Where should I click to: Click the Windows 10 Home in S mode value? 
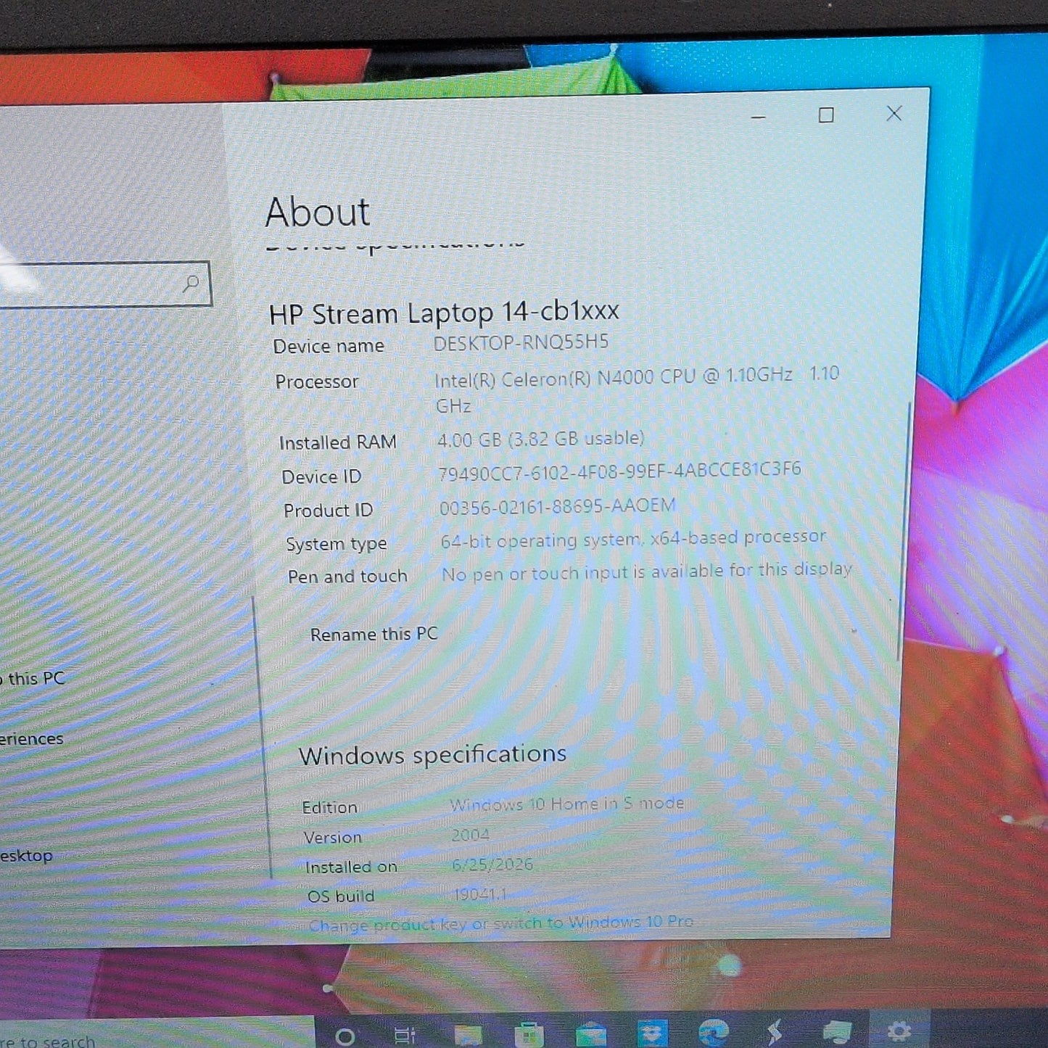[x=567, y=804]
